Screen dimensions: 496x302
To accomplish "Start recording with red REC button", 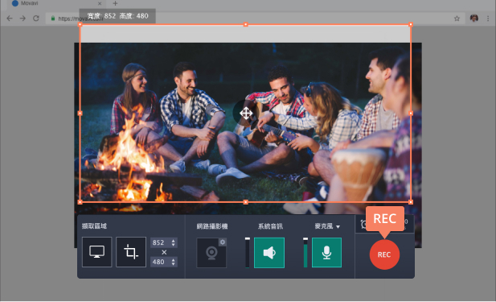I will pyautogui.click(x=384, y=254).
